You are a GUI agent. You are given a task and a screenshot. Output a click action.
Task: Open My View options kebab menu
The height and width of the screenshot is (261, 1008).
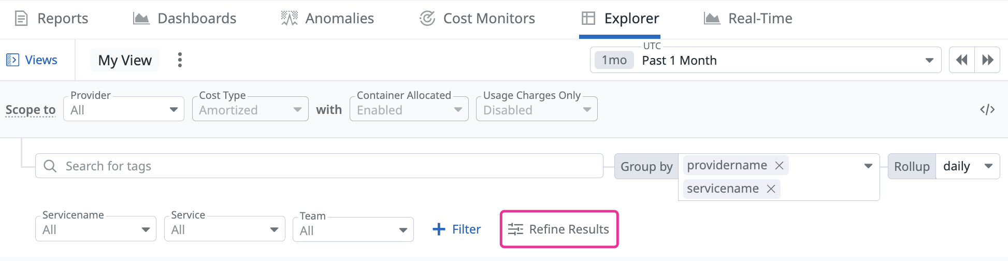point(180,60)
